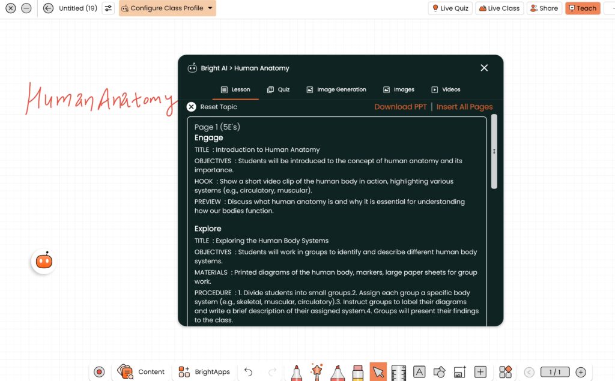Pick the highlighter marker tool
615x381 pixels.
tap(337, 372)
